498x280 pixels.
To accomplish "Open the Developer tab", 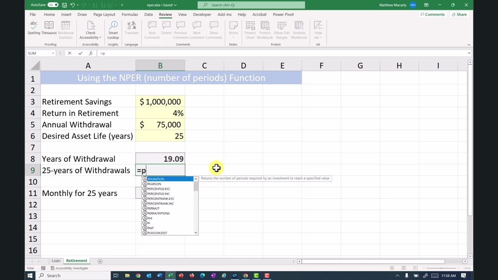I will click(202, 14).
